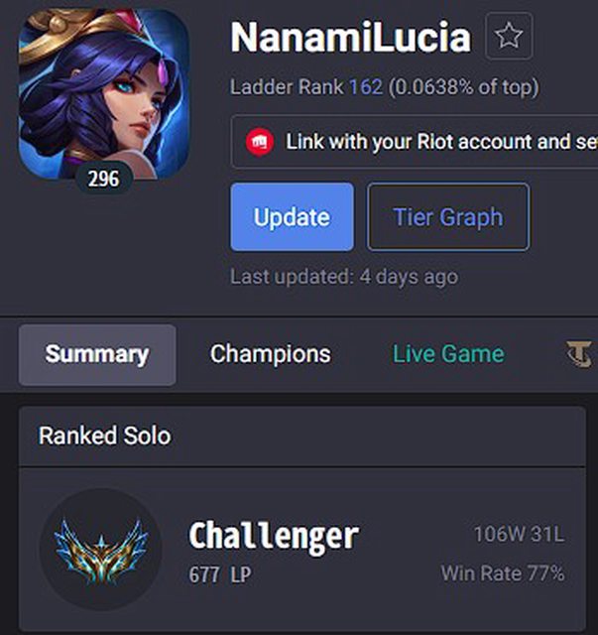The image size is (598, 635).
Task: Click the level 296 badge
Action: [x=104, y=179]
